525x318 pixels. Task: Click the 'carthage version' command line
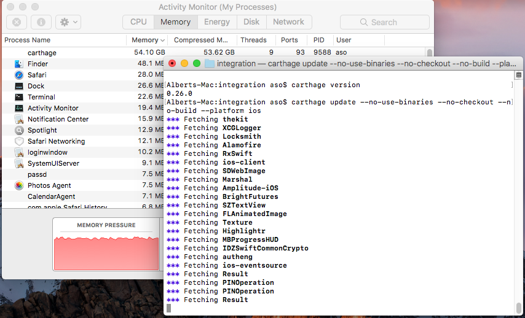(x=263, y=85)
